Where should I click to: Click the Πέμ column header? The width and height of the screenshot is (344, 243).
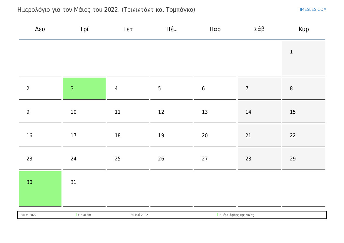(171, 29)
